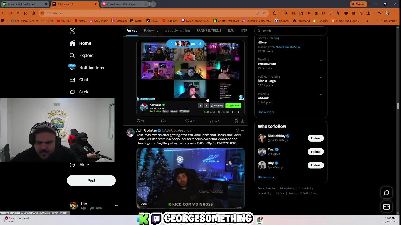Follow Nick shirley
Screen dimensions: 401x225
coord(315,138)
